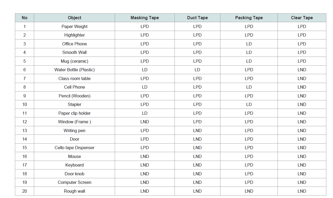Image resolution: width=333 pixels, height=198 pixels.
Task: Select the Rough wall object cell
Action: tap(74, 191)
